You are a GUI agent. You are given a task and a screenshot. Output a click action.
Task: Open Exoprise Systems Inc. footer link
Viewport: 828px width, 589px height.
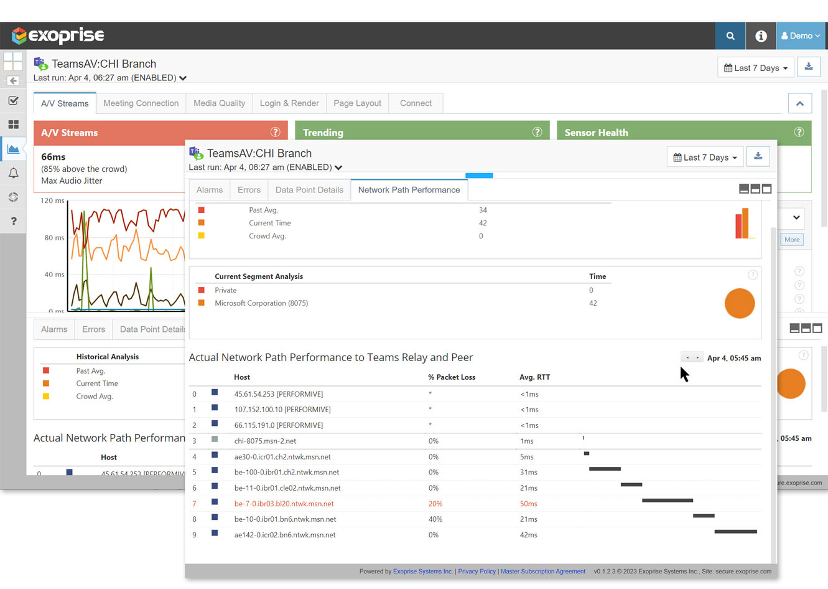click(x=423, y=572)
